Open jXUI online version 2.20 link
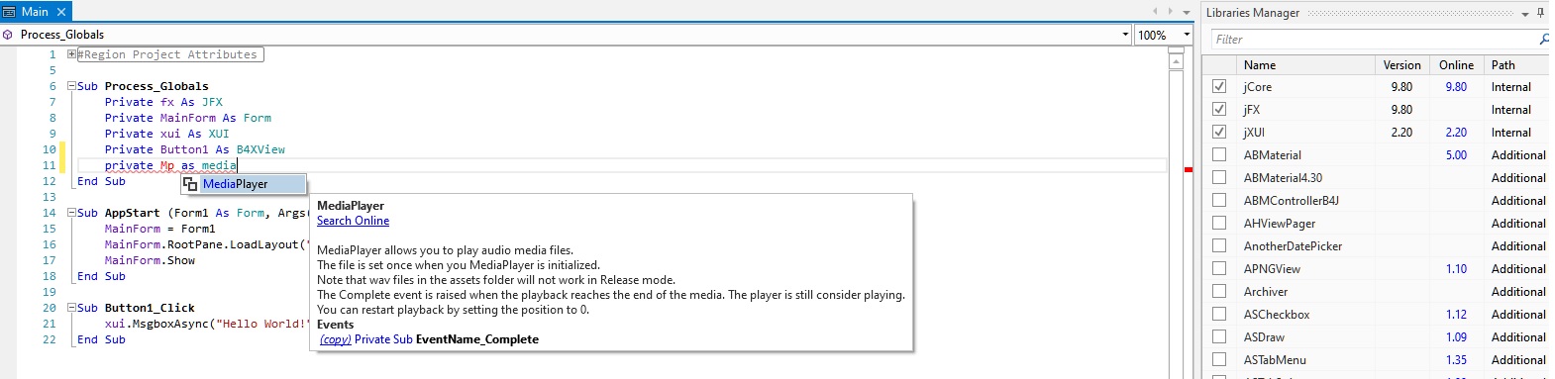Image resolution: width=1555 pixels, height=379 pixels. [x=1456, y=133]
